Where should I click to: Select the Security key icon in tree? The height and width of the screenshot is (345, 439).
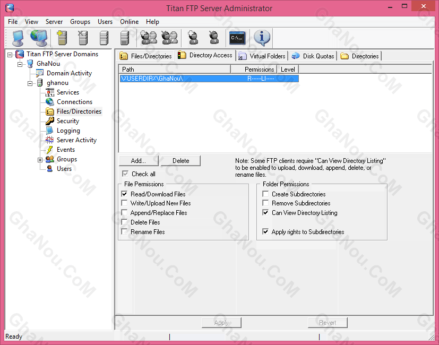(50, 121)
